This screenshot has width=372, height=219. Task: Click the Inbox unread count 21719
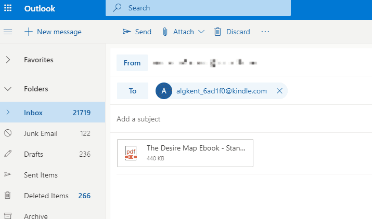[x=82, y=113]
